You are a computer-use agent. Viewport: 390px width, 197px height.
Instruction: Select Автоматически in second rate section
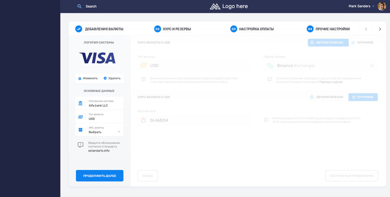coord(328,97)
